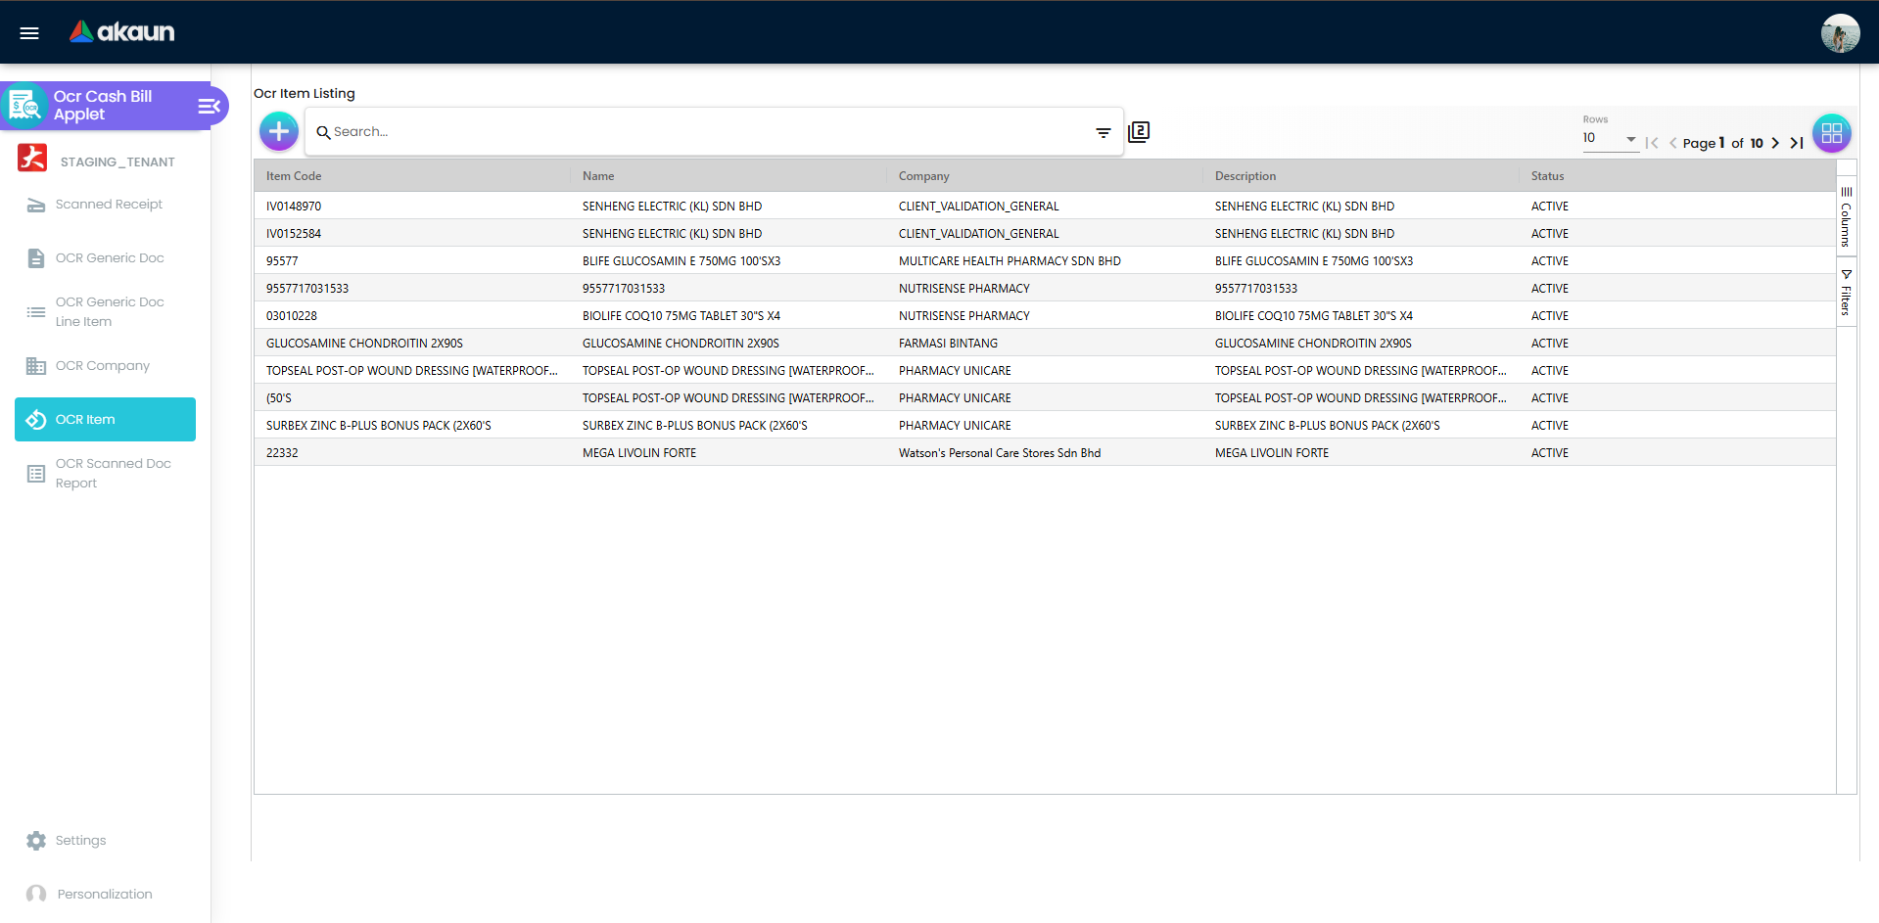Click STAGING_TENANT label
1879x923 pixels.
[117, 162]
